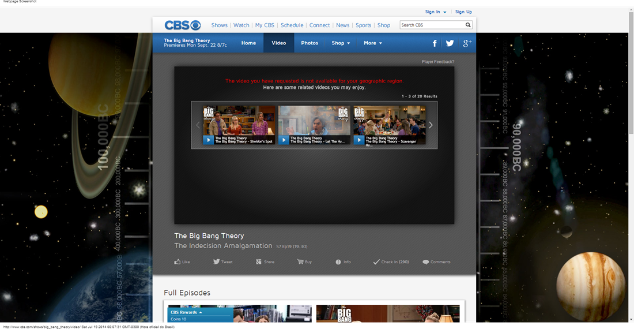Click the Full Episodes heading

pyautogui.click(x=187, y=293)
